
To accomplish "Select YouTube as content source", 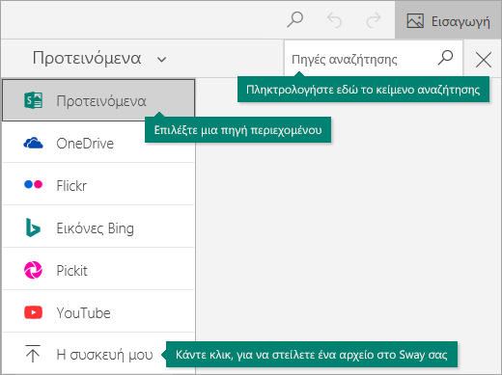I will pos(98,312).
